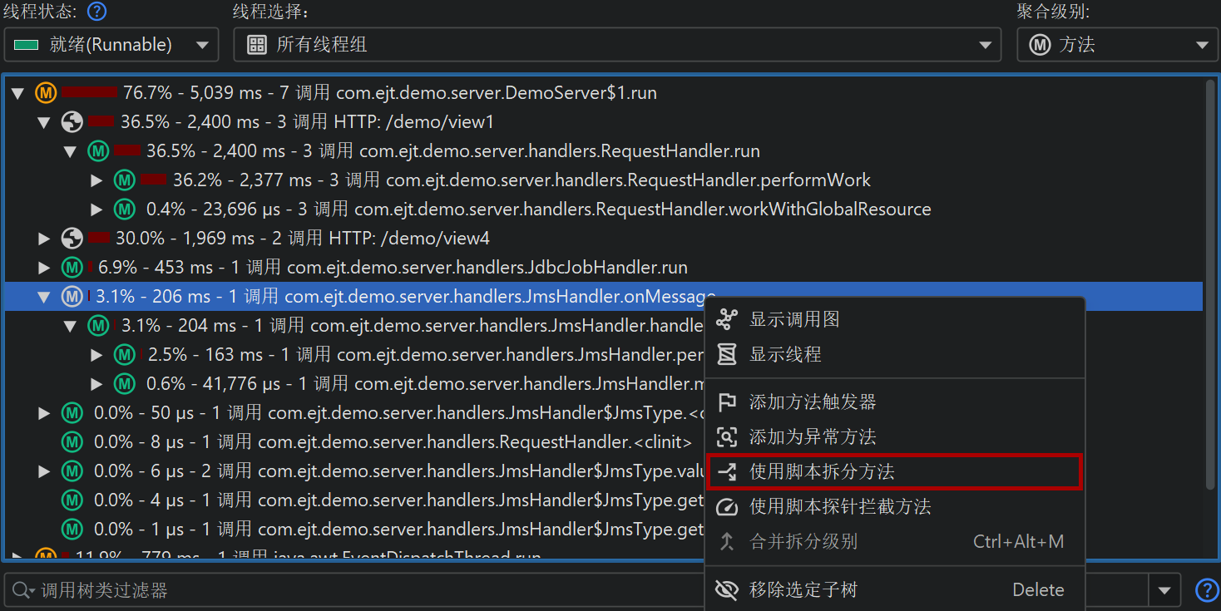The image size is (1221, 611).
Task: Collapse the JmsHandler.onMessage node
Action: [x=44, y=297]
